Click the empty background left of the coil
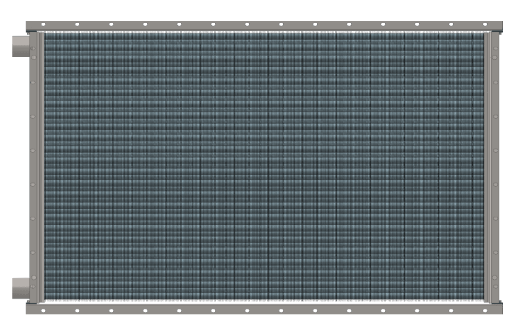The height and width of the screenshot is (335, 515). 13,167
